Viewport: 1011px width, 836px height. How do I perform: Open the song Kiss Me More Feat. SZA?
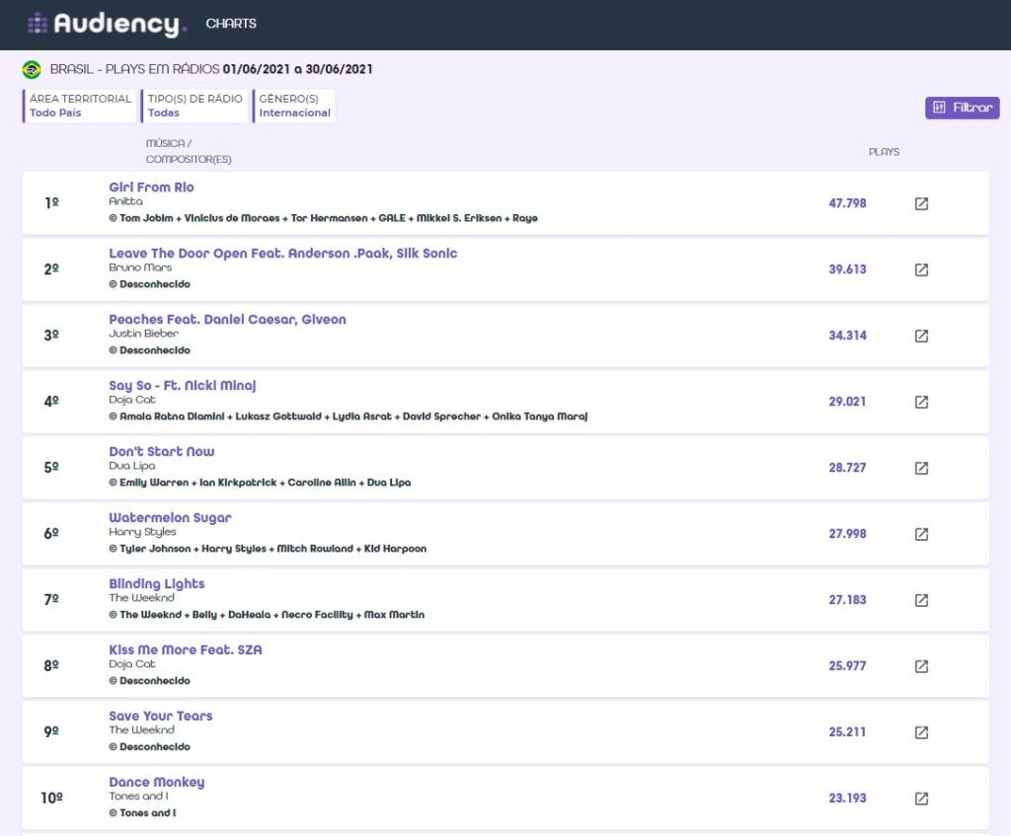click(186, 649)
